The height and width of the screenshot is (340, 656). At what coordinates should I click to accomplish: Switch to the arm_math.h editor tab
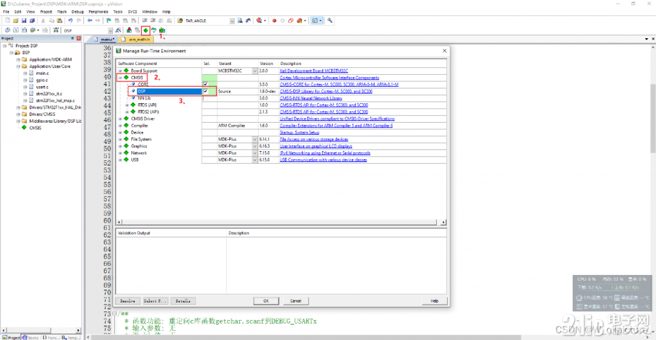pos(137,39)
